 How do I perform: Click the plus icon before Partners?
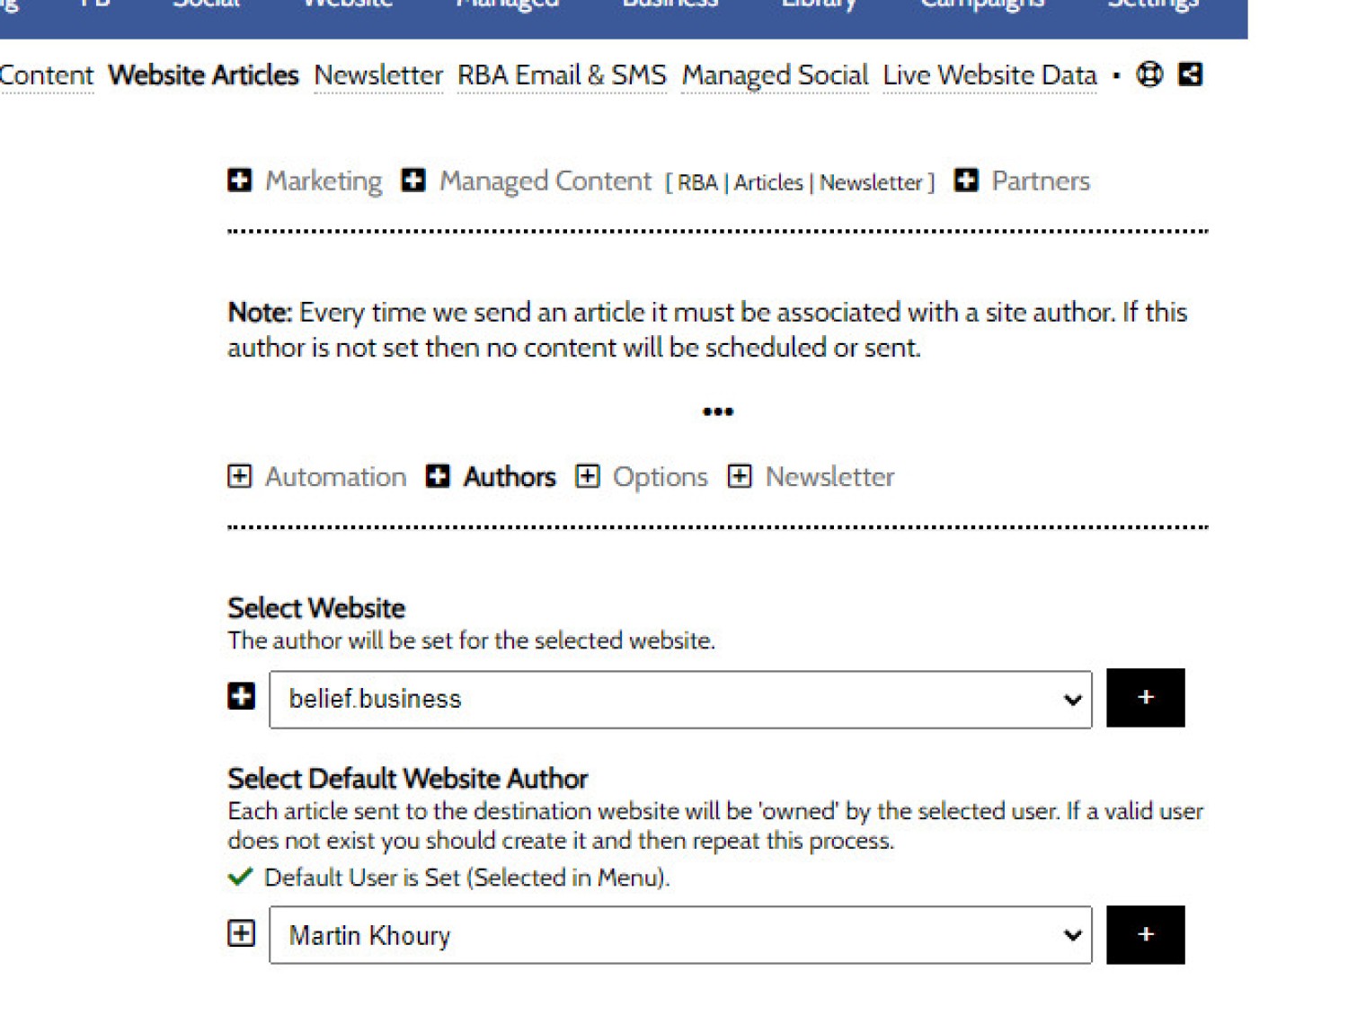coord(966,180)
